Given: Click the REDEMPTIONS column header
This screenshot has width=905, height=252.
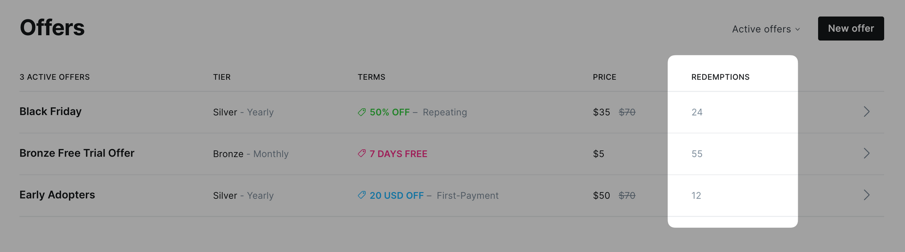Looking at the screenshot, I should 720,77.
